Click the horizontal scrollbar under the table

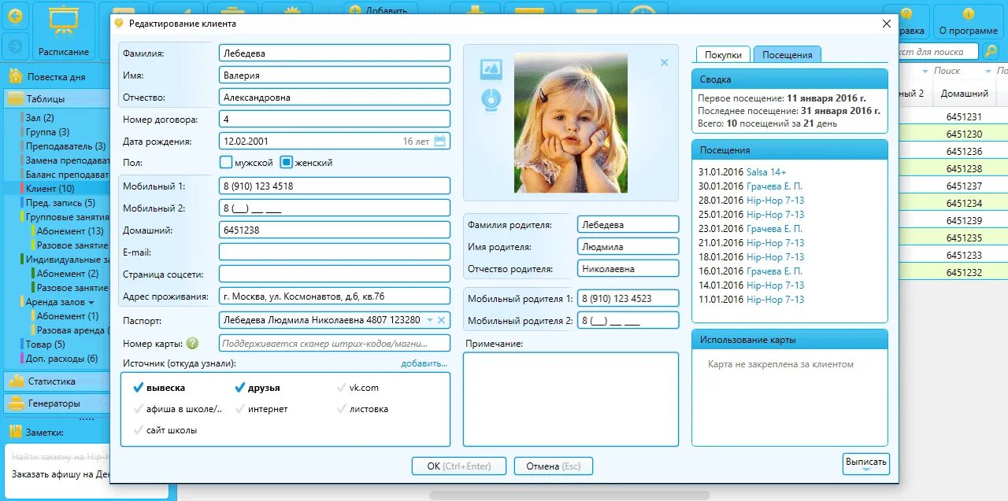click(569, 495)
